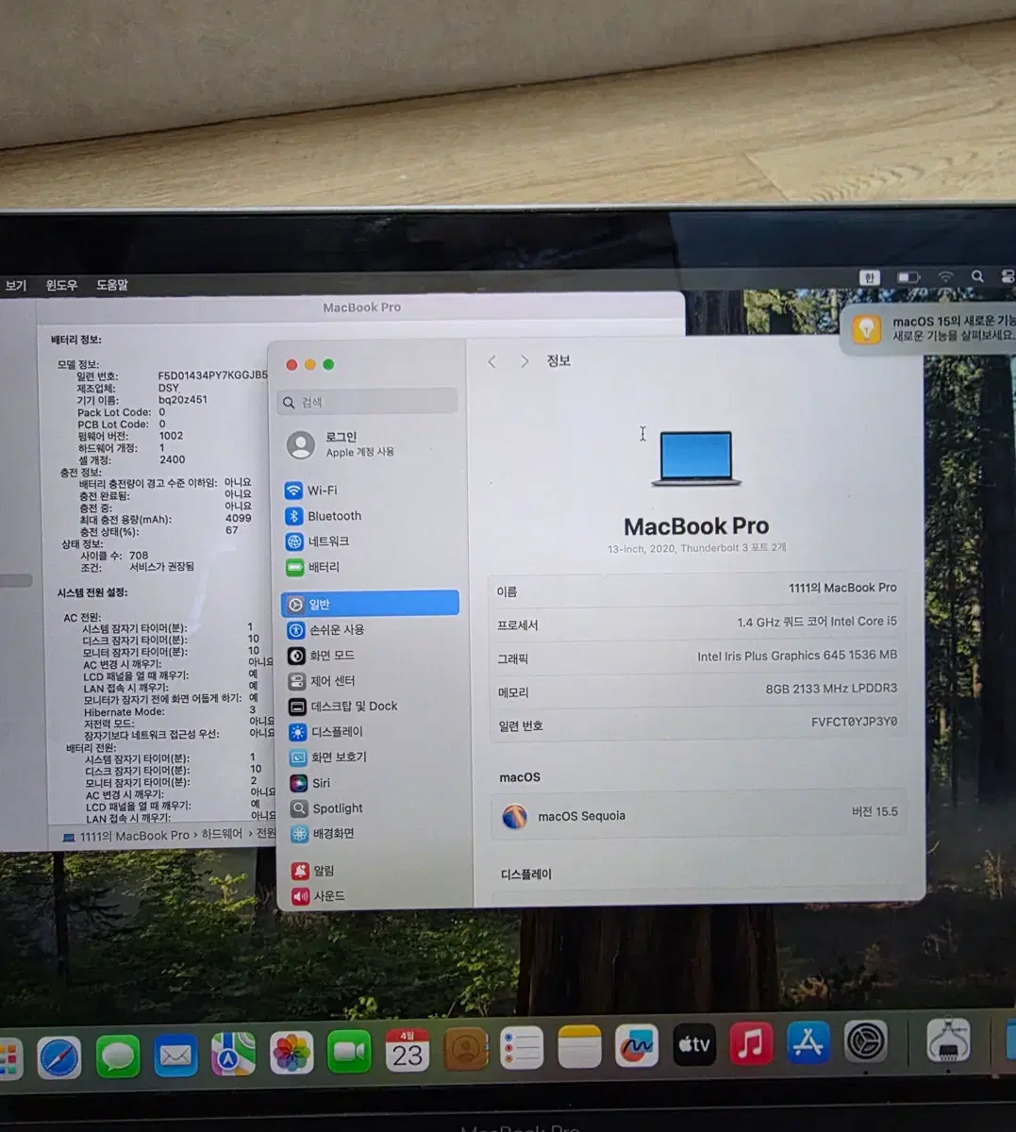Click the name value 1111의 MacBook Pro
The height and width of the screenshot is (1132, 1016).
coord(842,588)
